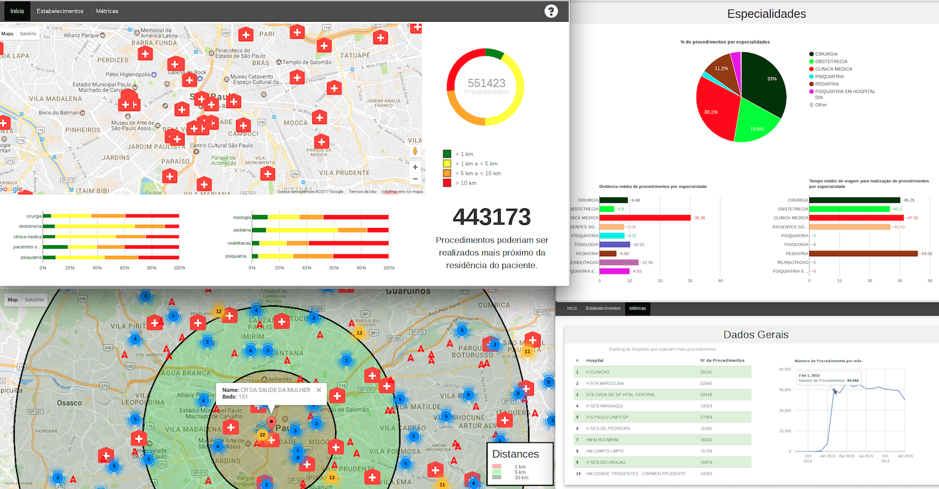This screenshot has width=939, height=489.
Task: Switch top map to Mapa view
Action: point(7,34)
